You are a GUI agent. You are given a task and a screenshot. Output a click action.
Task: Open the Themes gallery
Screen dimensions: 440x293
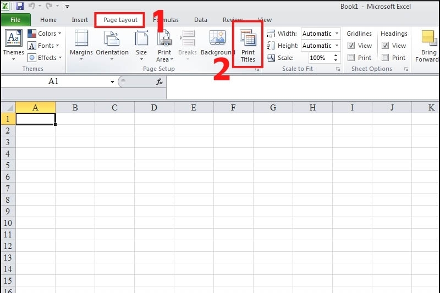(13, 45)
